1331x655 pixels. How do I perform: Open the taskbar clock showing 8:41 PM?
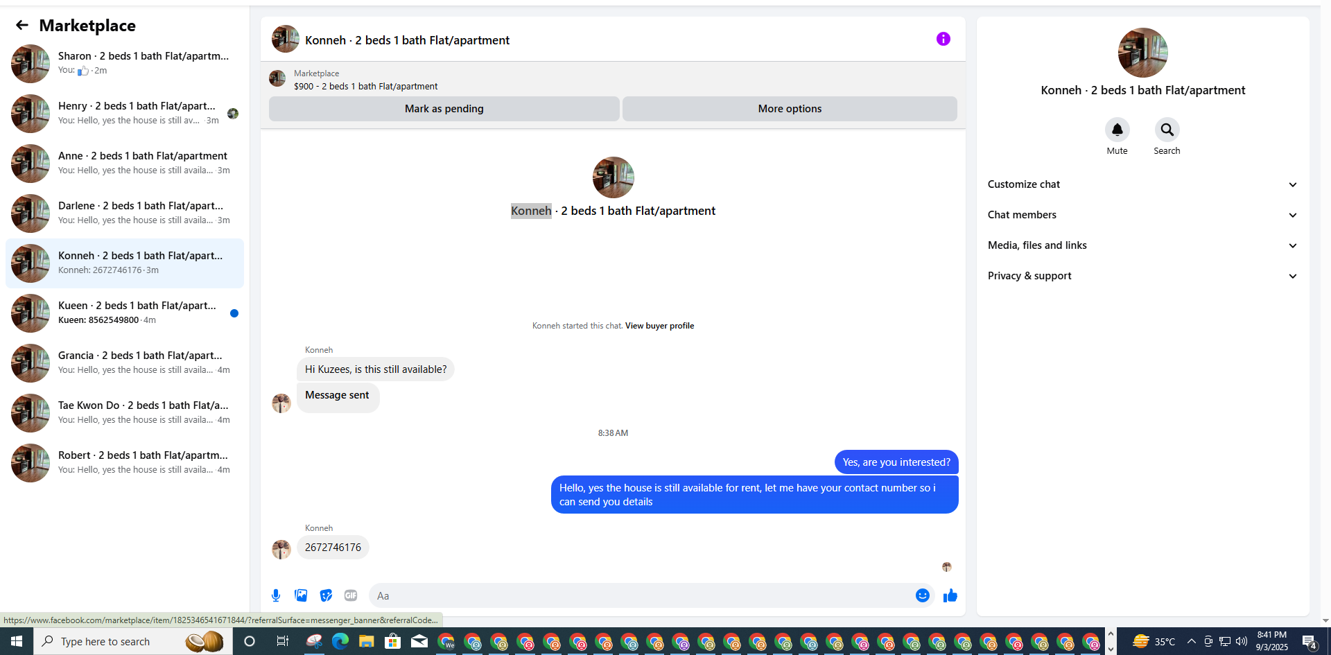click(x=1272, y=641)
